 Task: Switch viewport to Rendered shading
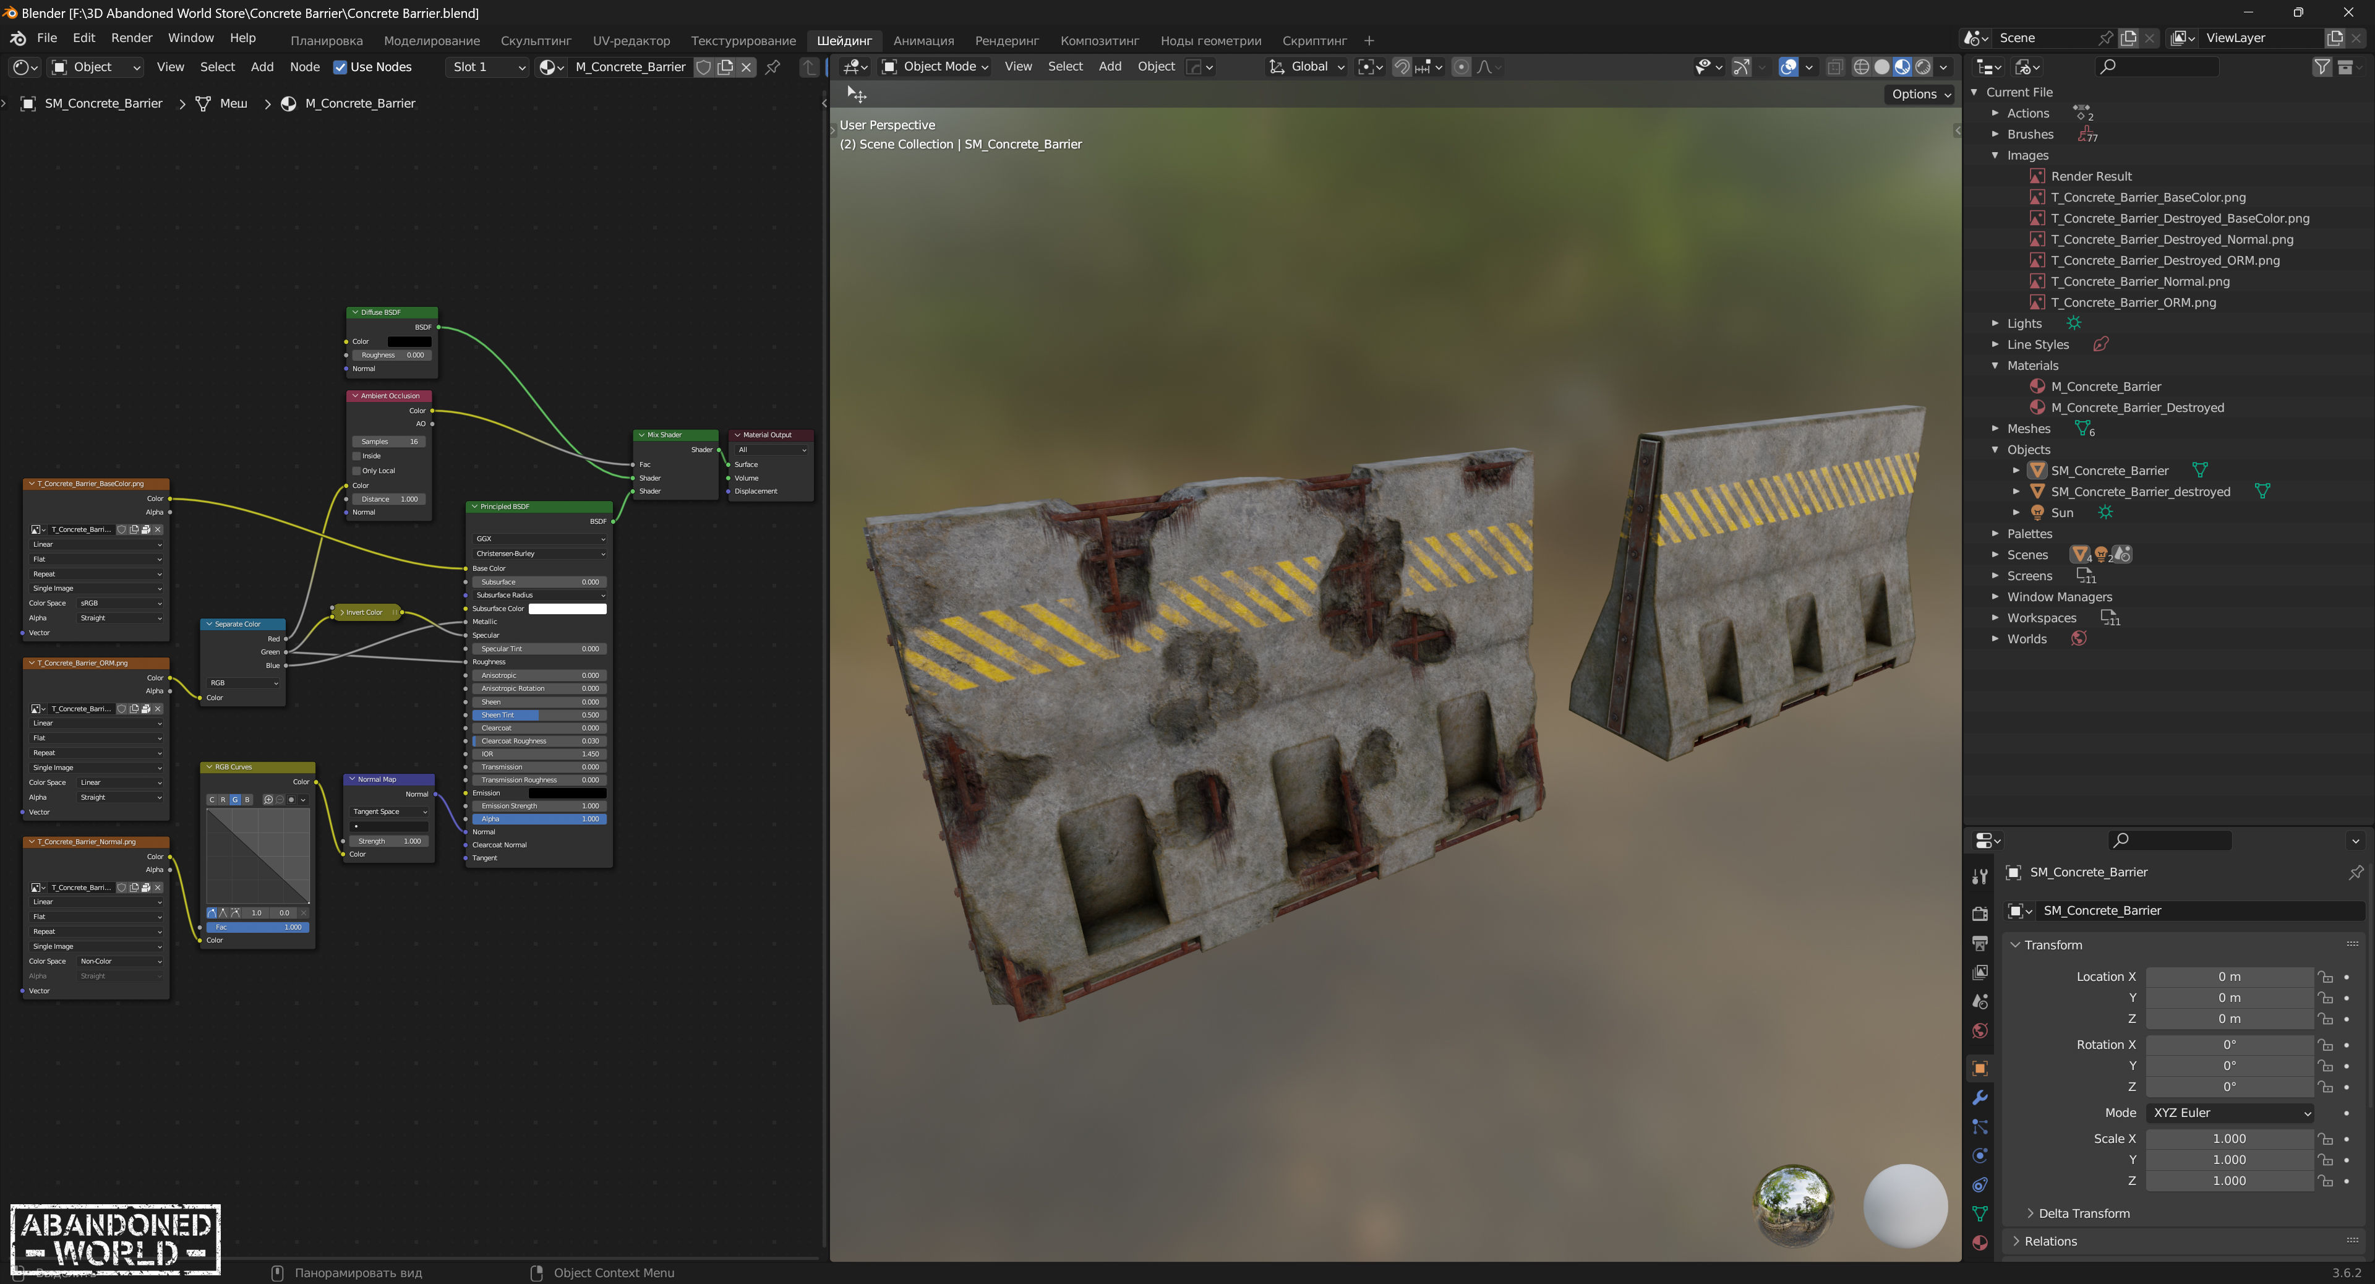[1924, 67]
